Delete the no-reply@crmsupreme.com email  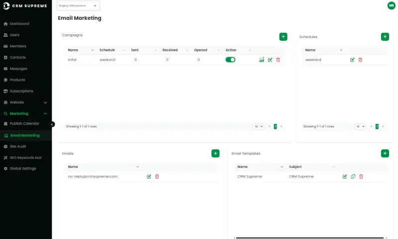(157, 177)
